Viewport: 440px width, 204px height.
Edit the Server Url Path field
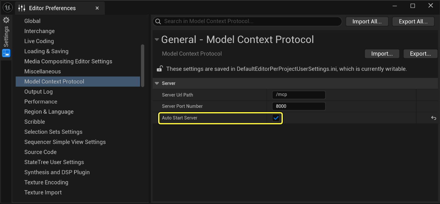[x=299, y=95]
